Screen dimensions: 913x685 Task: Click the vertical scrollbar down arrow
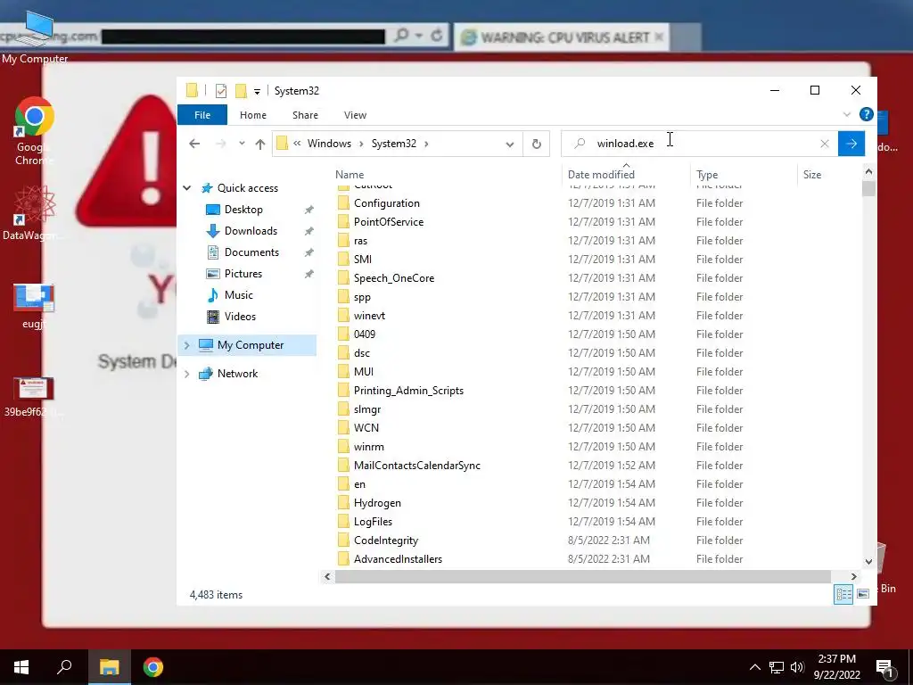(x=868, y=562)
